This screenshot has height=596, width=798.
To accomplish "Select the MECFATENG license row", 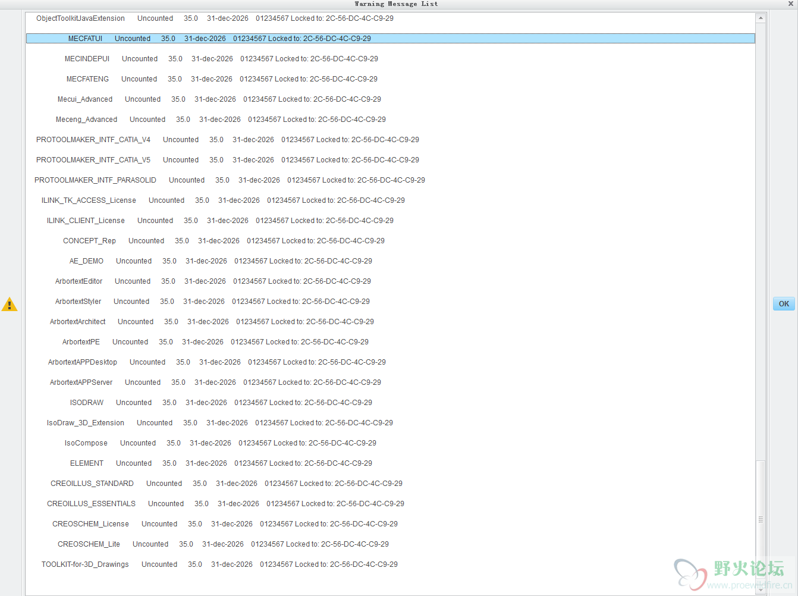I will [391, 79].
